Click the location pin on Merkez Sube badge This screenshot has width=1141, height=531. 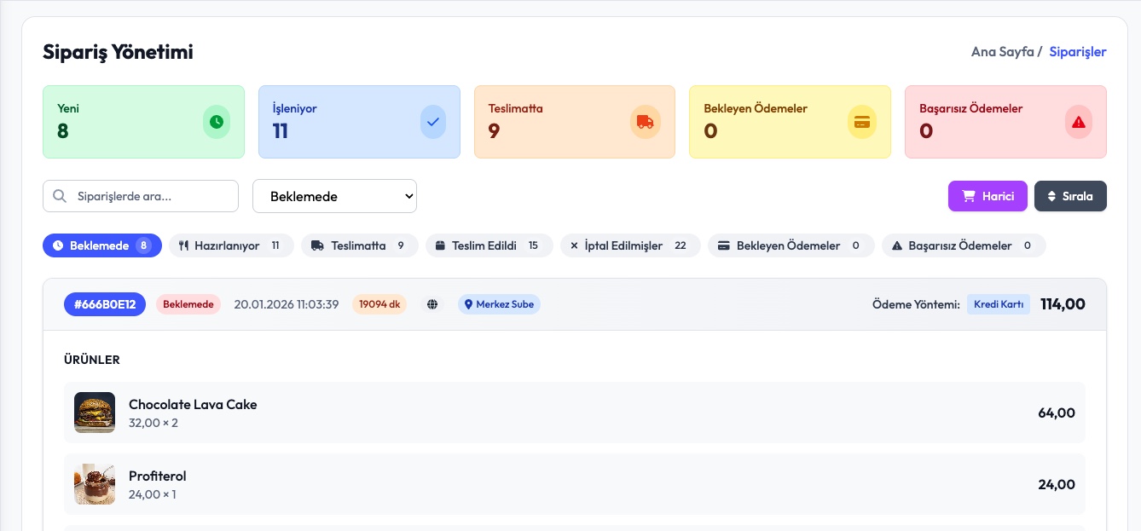click(x=468, y=303)
